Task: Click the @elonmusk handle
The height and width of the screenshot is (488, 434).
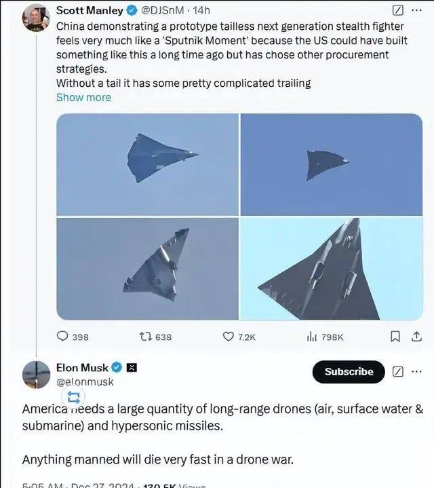Action: [x=85, y=382]
